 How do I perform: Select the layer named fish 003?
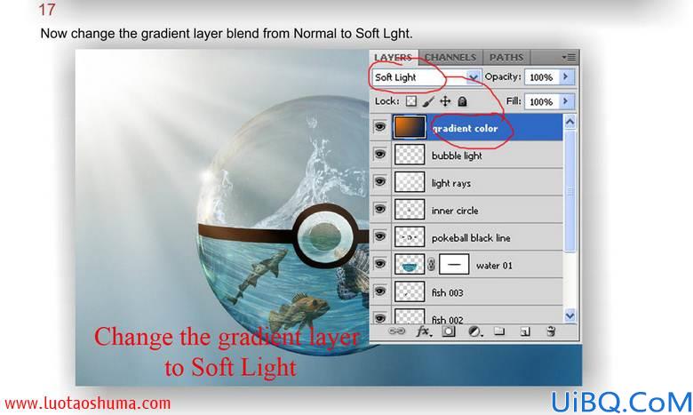point(447,292)
